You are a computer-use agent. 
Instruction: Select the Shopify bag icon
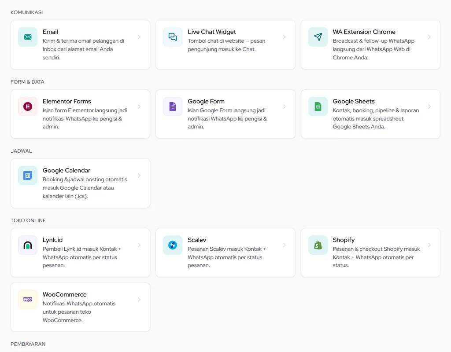(x=318, y=245)
